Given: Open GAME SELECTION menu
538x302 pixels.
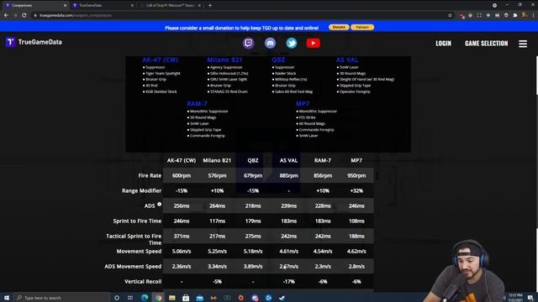Looking at the screenshot, I should pos(486,43).
